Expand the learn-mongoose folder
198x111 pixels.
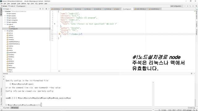pyautogui.click(x=5, y=20)
